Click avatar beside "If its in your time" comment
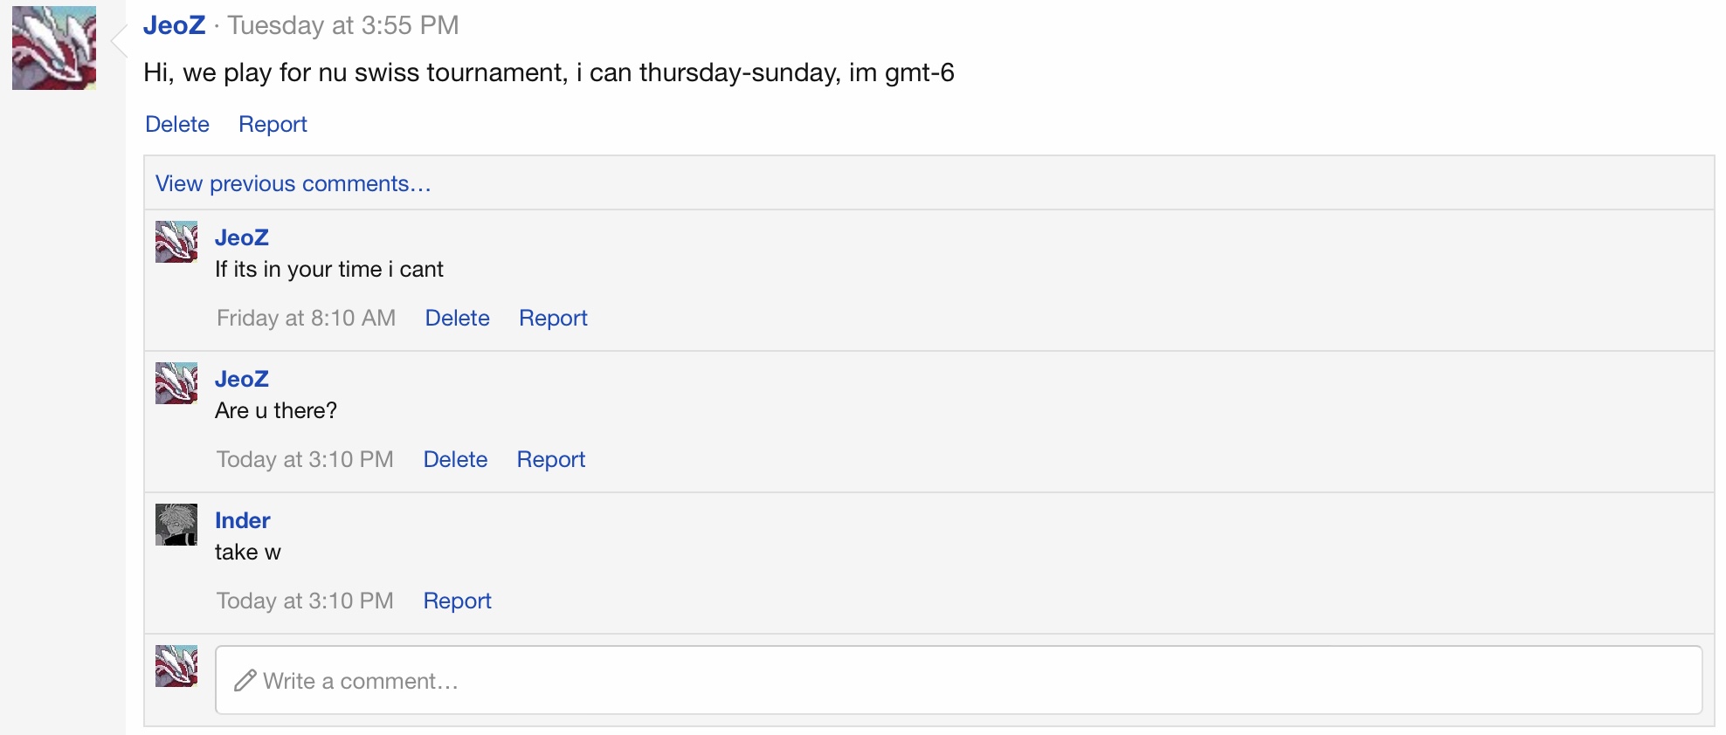The width and height of the screenshot is (1726, 735). 176,242
